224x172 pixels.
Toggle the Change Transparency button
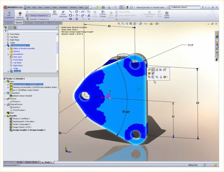38,15
